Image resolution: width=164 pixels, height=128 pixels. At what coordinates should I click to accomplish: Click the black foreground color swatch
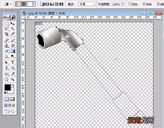pyautogui.click(x=8, y=87)
